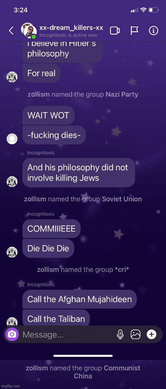
Task: Select 'Call the Afghan Mujahideen' message
Action: 79,299
